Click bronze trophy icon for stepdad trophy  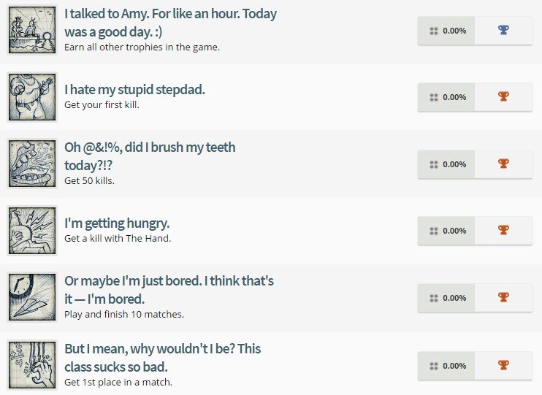pos(503,97)
